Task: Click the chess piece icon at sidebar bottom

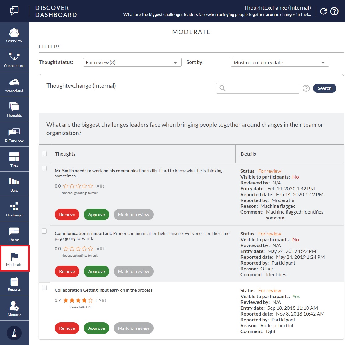Action: pyautogui.click(x=14, y=333)
